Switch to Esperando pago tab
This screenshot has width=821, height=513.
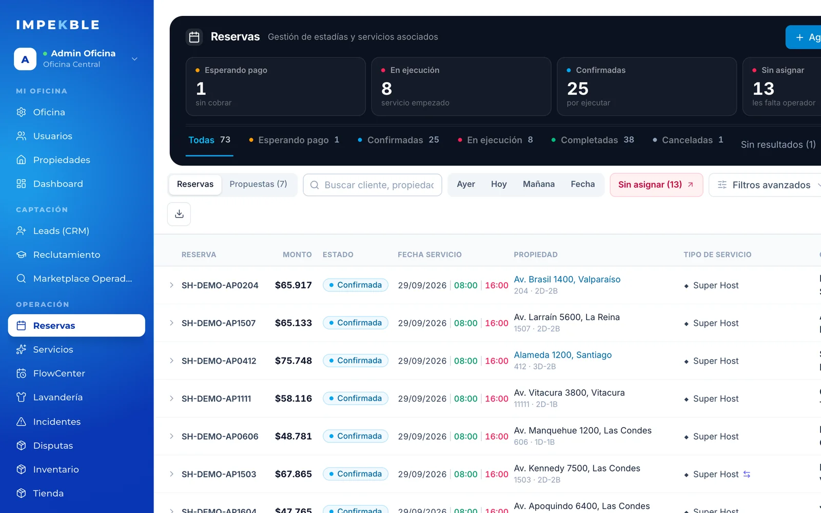(294, 140)
